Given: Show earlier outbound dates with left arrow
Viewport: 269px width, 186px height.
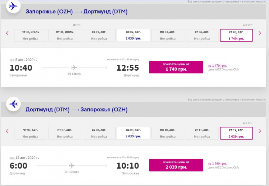Looking at the screenshot, I should pyautogui.click(x=7, y=33).
